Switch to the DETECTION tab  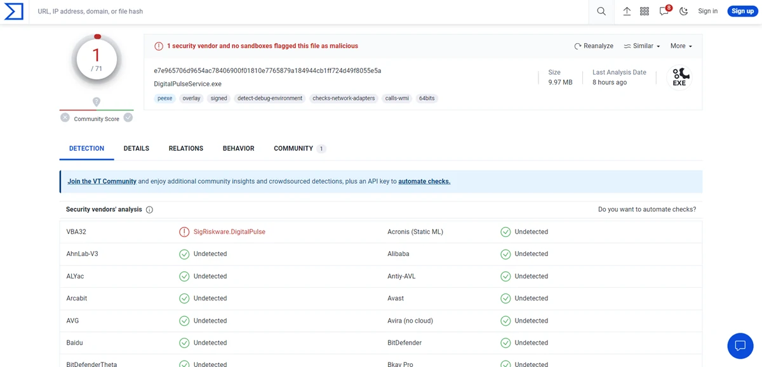coord(86,148)
